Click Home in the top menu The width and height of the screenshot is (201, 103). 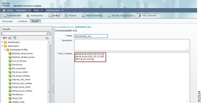[x=10, y=10]
